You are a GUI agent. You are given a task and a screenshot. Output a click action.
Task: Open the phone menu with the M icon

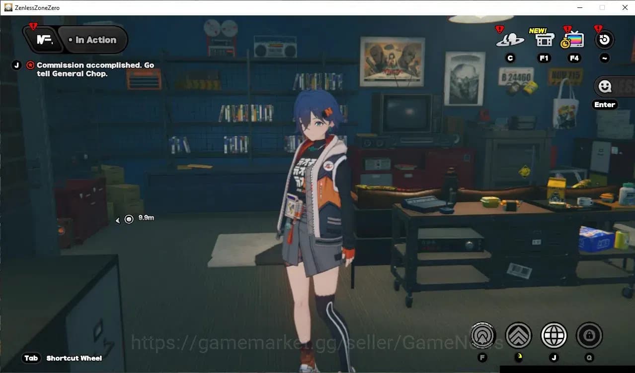pos(44,40)
